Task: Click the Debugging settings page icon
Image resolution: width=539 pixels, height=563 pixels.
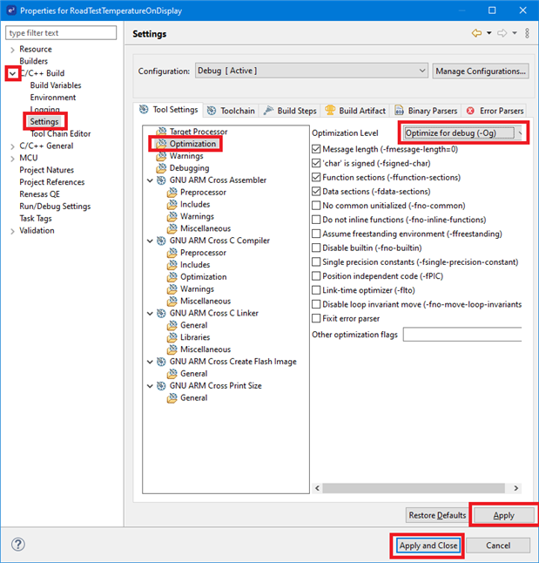Action: (161, 167)
